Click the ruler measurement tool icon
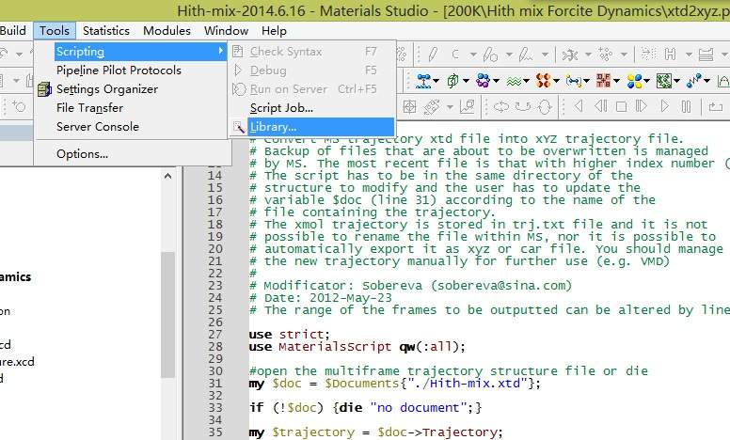The image size is (730, 440). click(432, 107)
